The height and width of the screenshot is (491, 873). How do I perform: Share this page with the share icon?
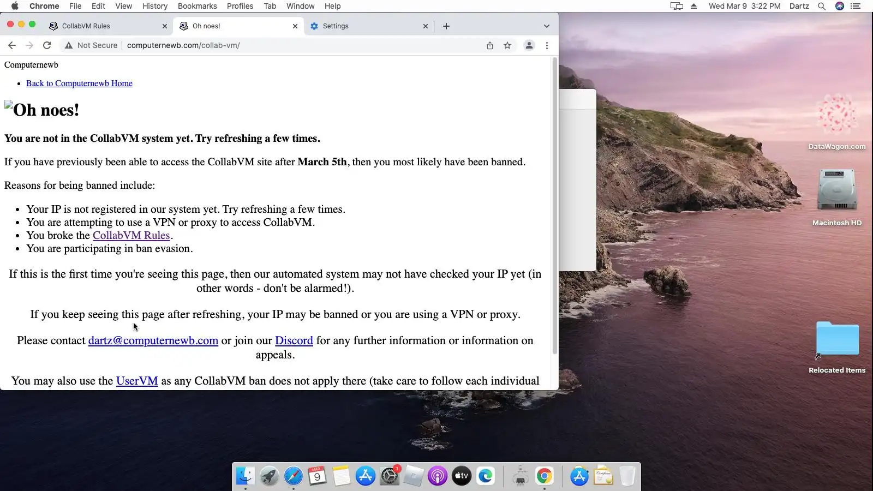click(490, 45)
